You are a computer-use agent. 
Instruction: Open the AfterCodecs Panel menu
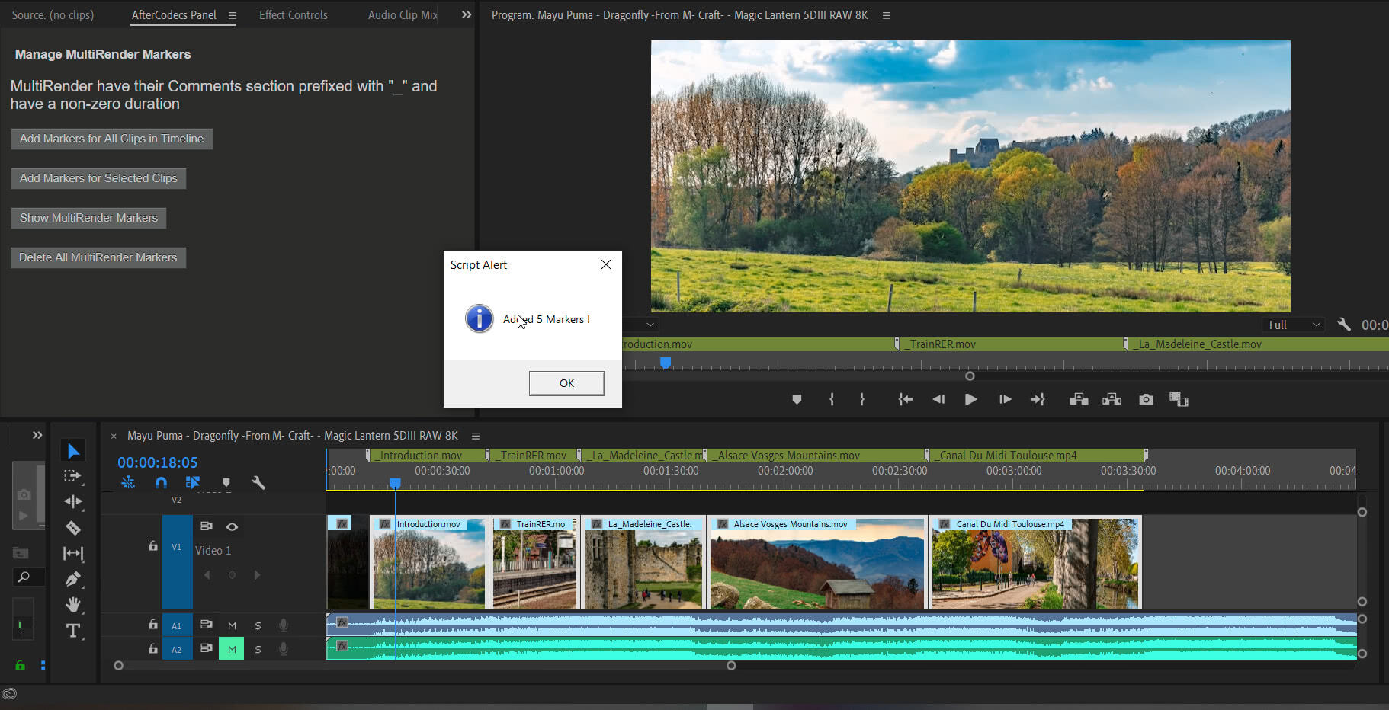click(233, 14)
